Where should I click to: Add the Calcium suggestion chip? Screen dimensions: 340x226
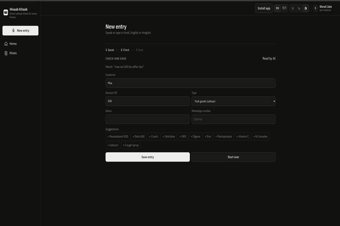(x=113, y=145)
